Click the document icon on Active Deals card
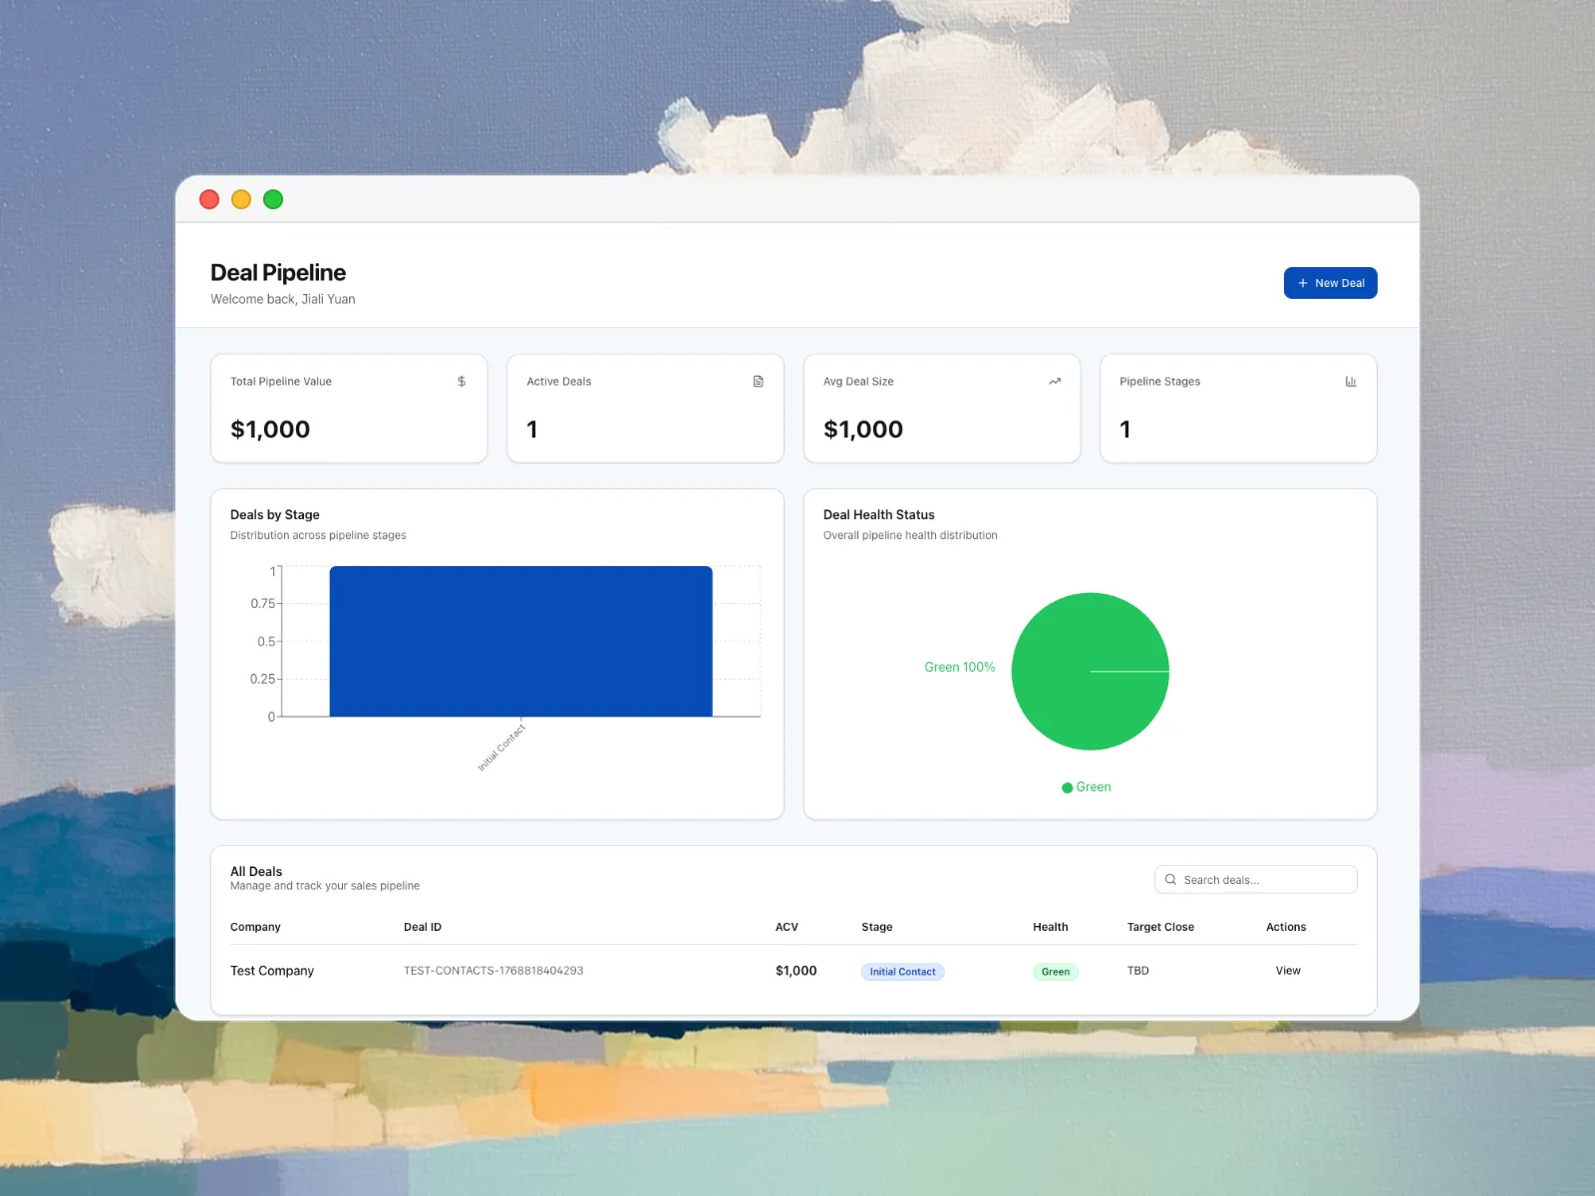Viewport: 1595px width, 1196px height. click(758, 382)
